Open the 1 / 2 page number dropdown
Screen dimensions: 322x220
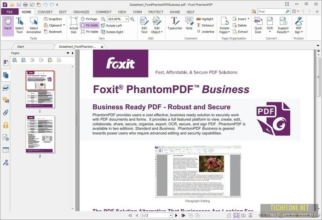[x=171, y=215]
